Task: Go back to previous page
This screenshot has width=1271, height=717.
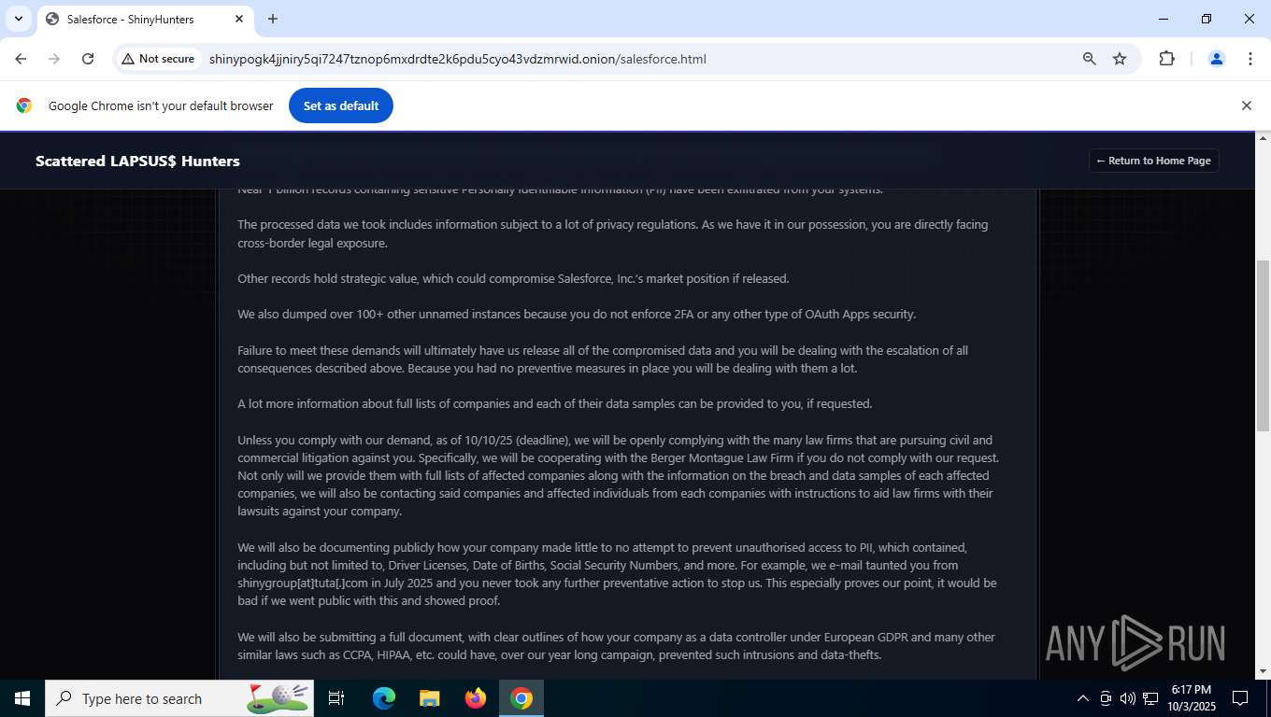Action: point(21,59)
